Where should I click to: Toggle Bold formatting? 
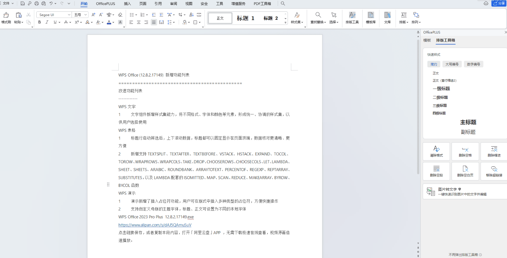coord(39,22)
